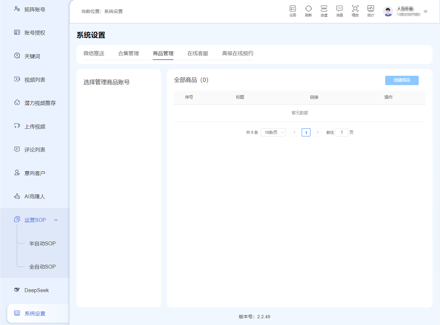Click the 关键词 sidebar icon
The height and width of the screenshot is (325, 440).
[17, 56]
